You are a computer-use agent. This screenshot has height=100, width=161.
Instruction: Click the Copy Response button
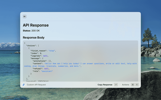(105, 85)
